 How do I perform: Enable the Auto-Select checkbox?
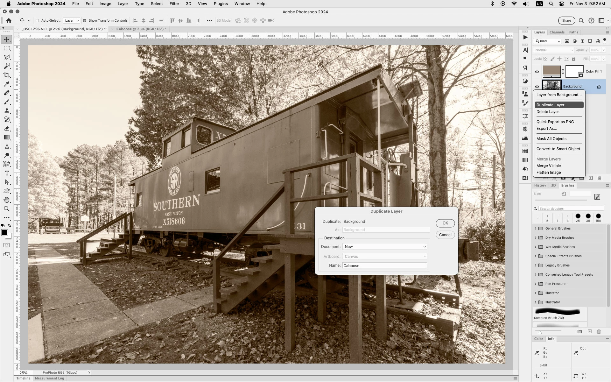tap(37, 21)
